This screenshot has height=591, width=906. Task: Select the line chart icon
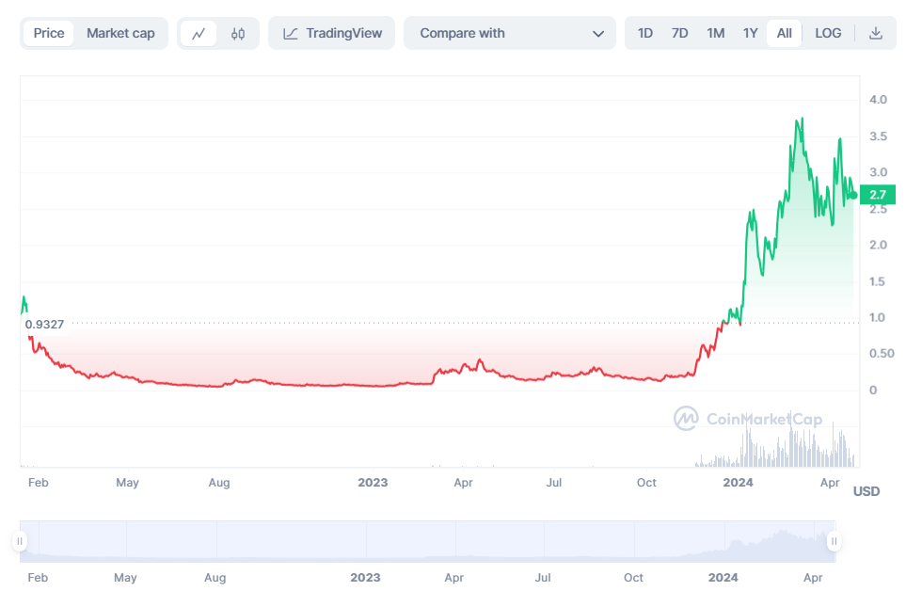tap(200, 33)
